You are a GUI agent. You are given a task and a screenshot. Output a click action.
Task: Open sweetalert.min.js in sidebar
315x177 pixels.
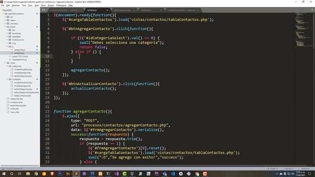(x=19, y=59)
